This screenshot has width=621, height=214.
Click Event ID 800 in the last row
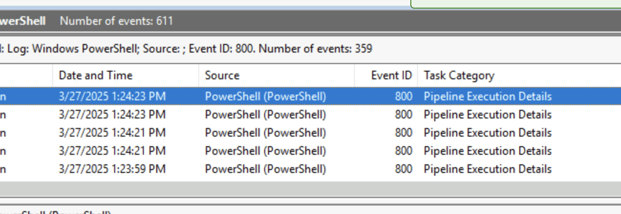click(x=403, y=169)
